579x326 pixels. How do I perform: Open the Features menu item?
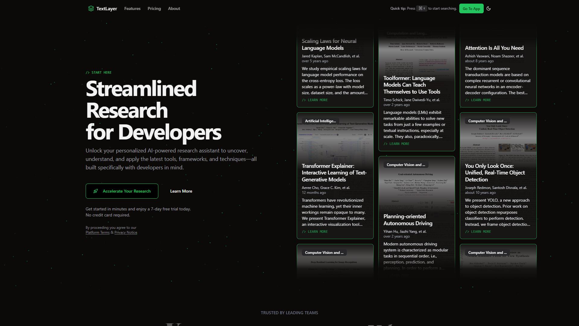(x=132, y=8)
